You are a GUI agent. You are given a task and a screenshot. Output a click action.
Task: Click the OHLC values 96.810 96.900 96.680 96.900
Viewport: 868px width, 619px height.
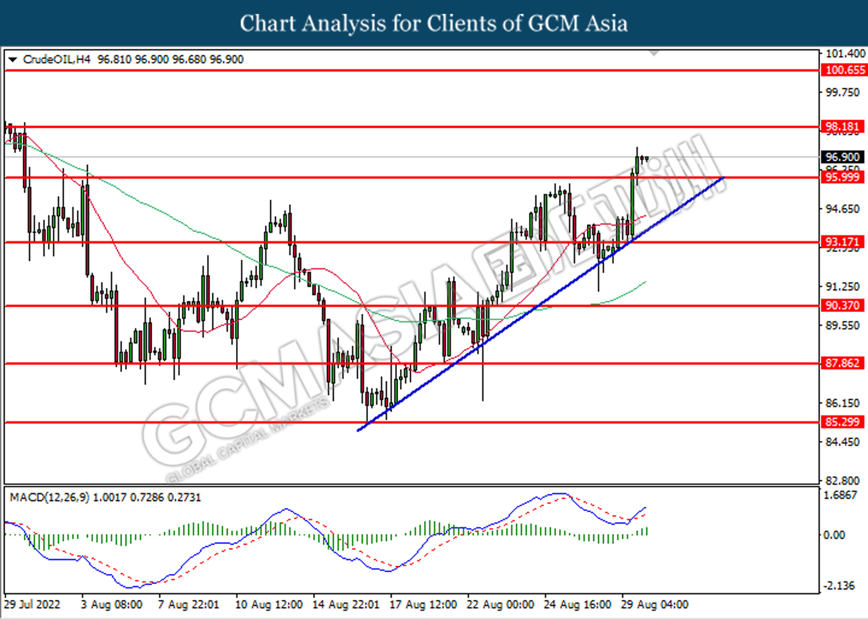[x=171, y=60]
